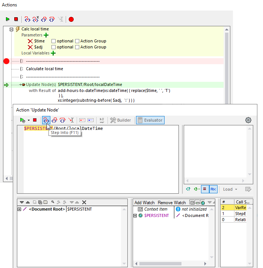The height and width of the screenshot is (268, 263).
Task: Add a new parameter with green plus
Action: pyautogui.click(x=46, y=35)
